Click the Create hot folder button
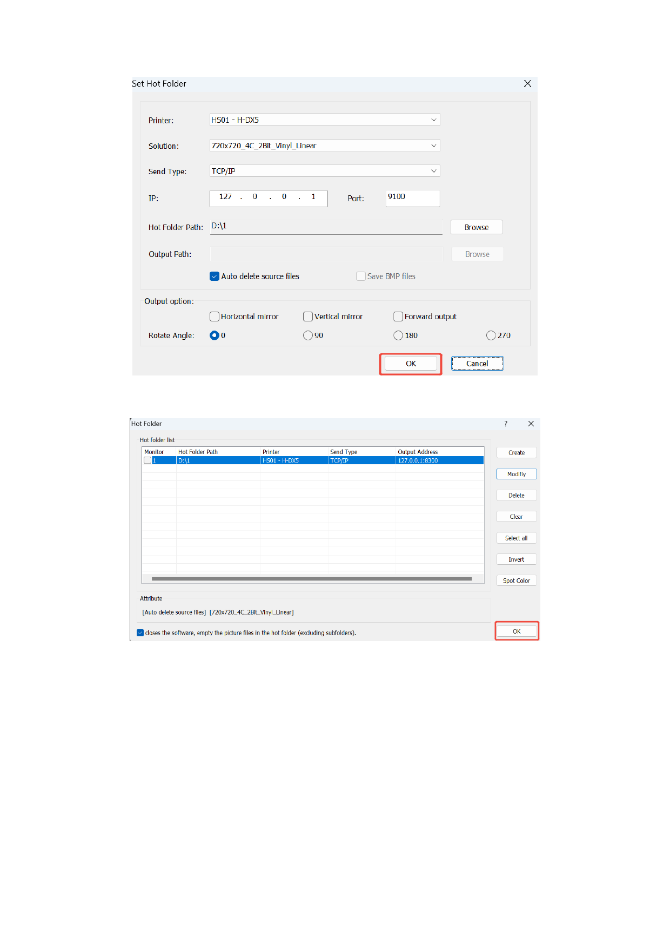 (x=516, y=453)
